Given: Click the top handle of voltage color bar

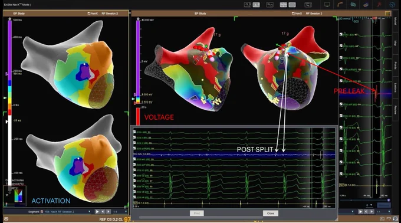Looking at the screenshot, I should coord(138,19).
